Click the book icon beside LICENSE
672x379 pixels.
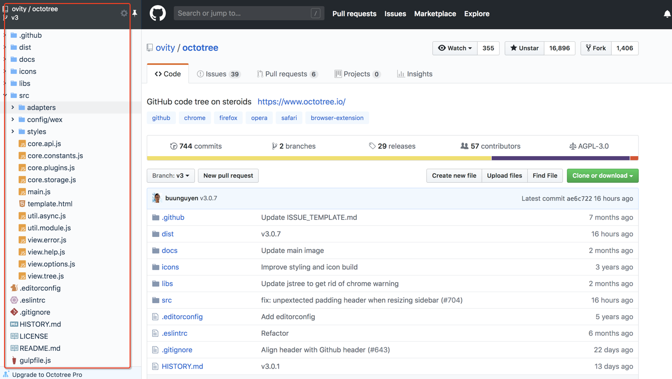pos(14,336)
